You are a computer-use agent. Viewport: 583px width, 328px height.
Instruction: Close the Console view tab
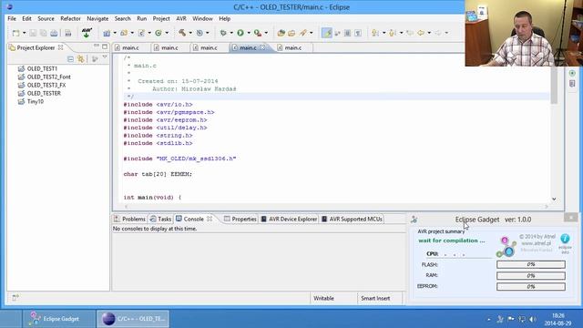point(210,219)
